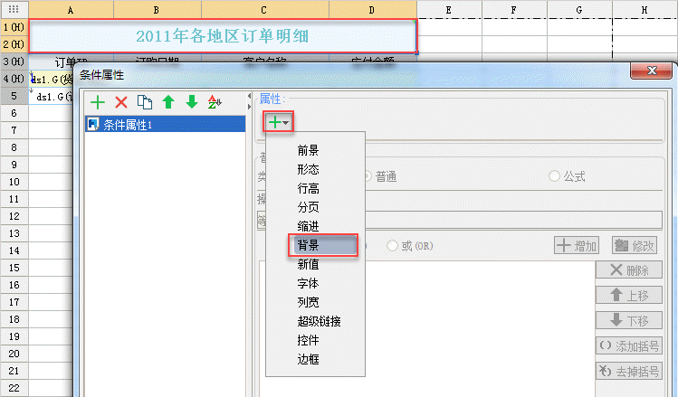678x397 pixels.
Task: Choose 背景 from the attribute menu
Action: pyautogui.click(x=323, y=245)
